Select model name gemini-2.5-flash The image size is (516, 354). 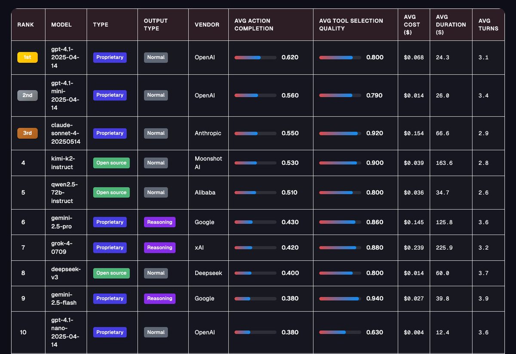(64, 298)
